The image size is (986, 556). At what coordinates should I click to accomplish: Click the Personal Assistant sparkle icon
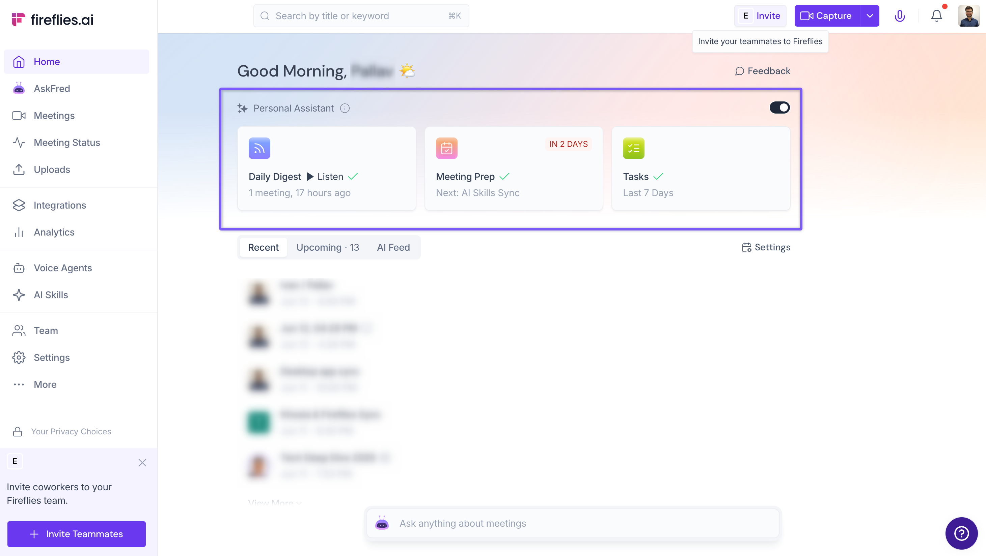pos(242,108)
